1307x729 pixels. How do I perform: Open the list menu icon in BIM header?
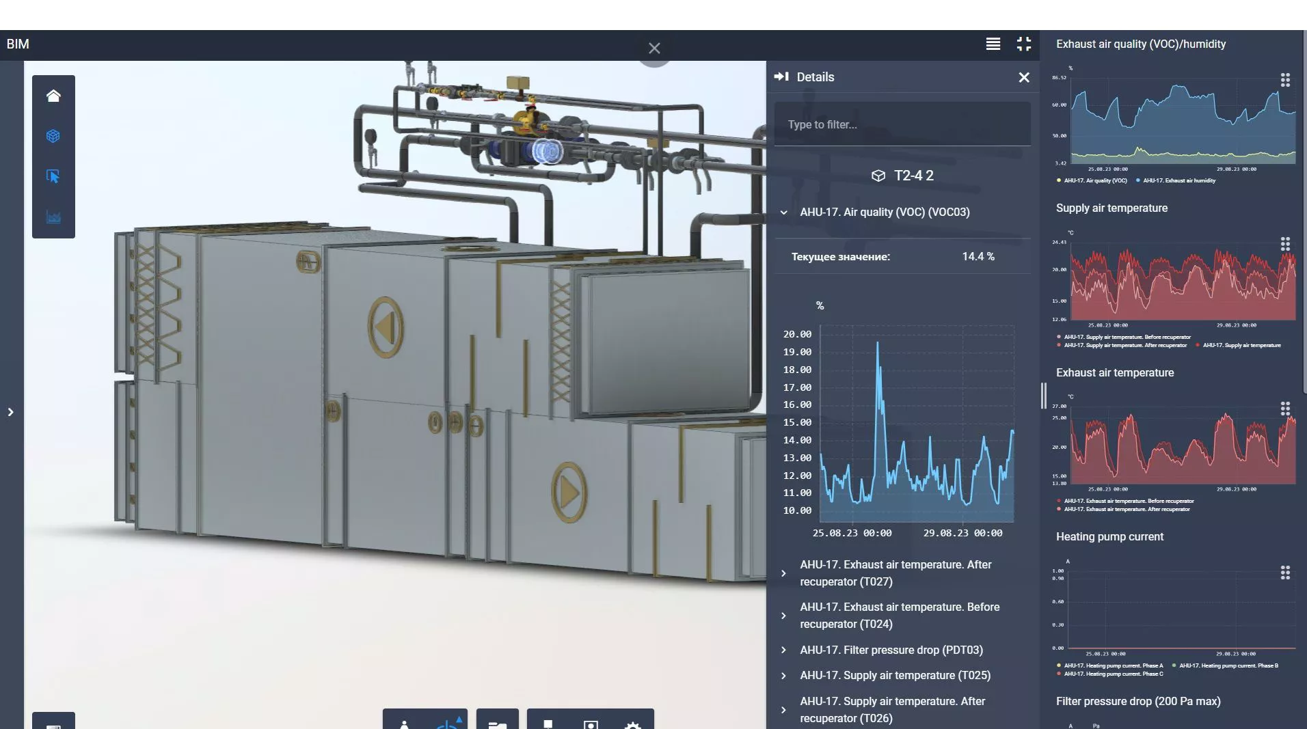pos(993,44)
